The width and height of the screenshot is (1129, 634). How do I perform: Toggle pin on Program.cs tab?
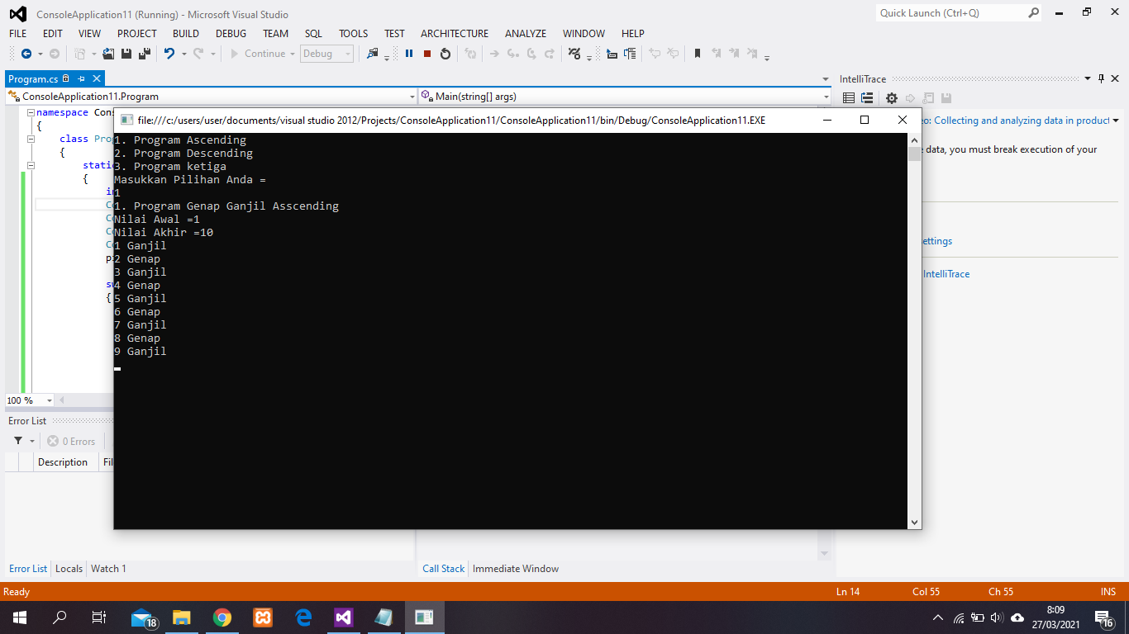pos(81,78)
